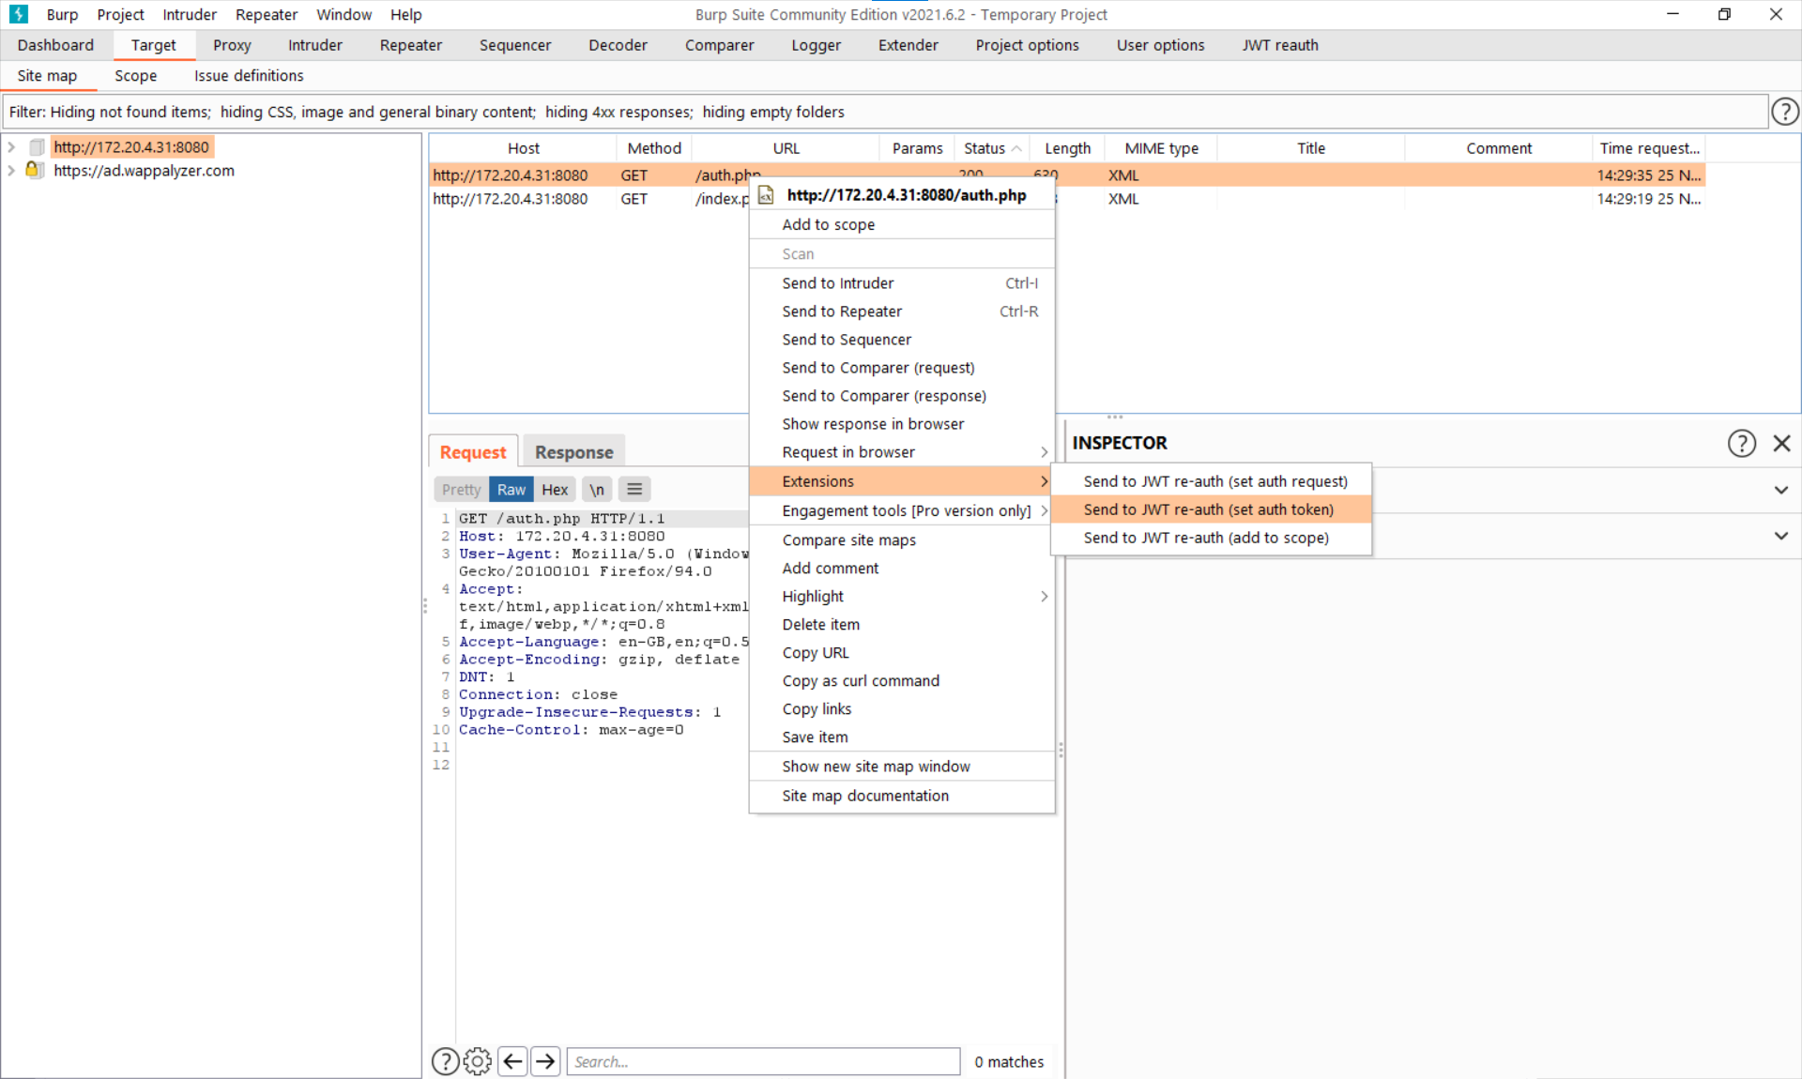
Task: Sort by the Status column header
Action: 985,148
